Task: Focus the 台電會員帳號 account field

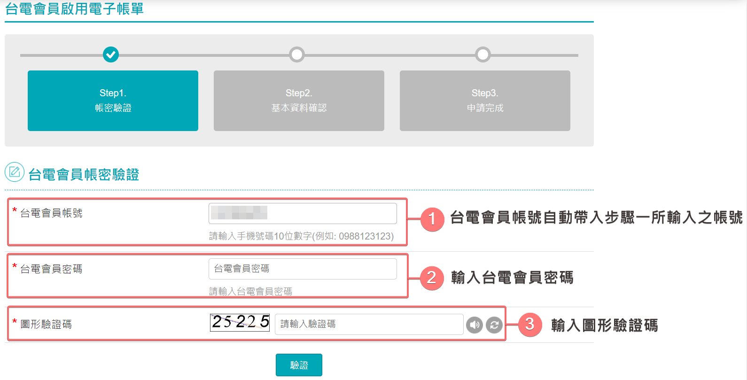Action: (x=303, y=213)
